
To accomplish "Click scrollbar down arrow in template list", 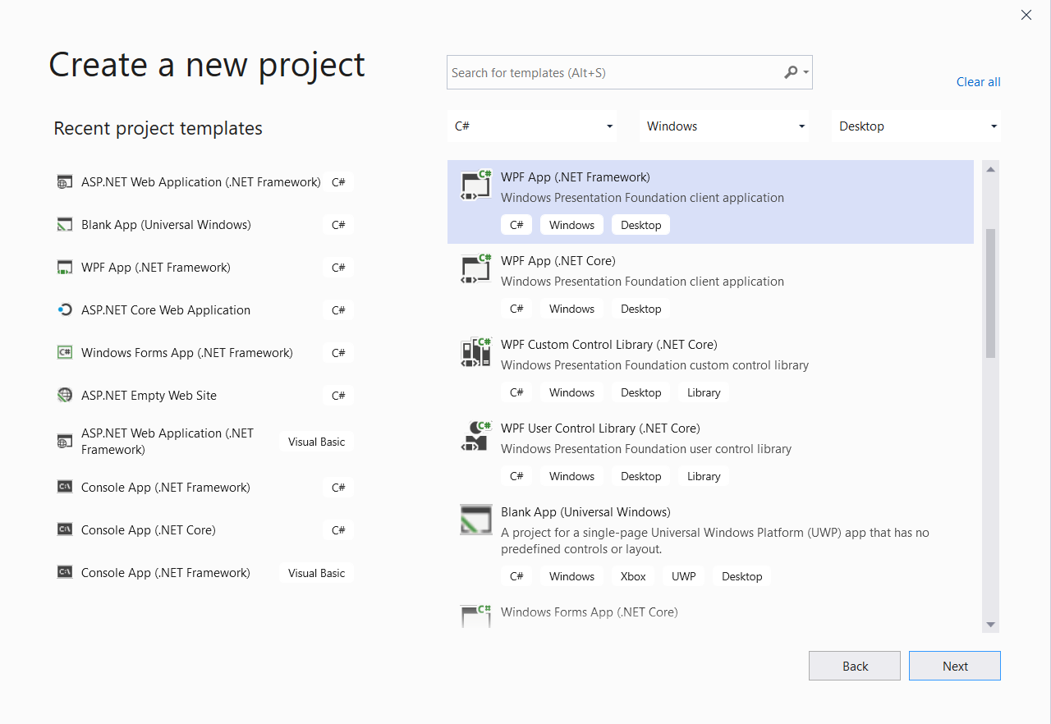I will (991, 625).
